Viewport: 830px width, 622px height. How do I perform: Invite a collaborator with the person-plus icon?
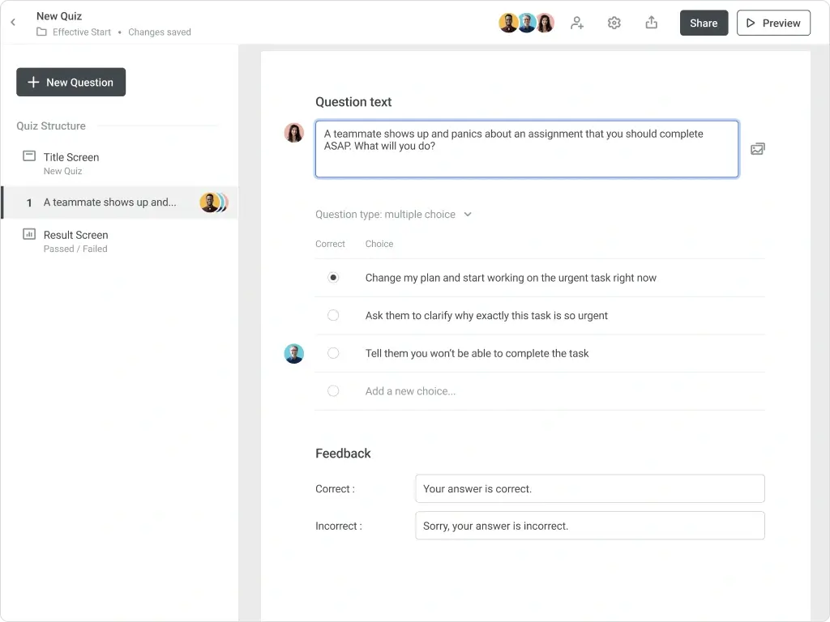577,23
